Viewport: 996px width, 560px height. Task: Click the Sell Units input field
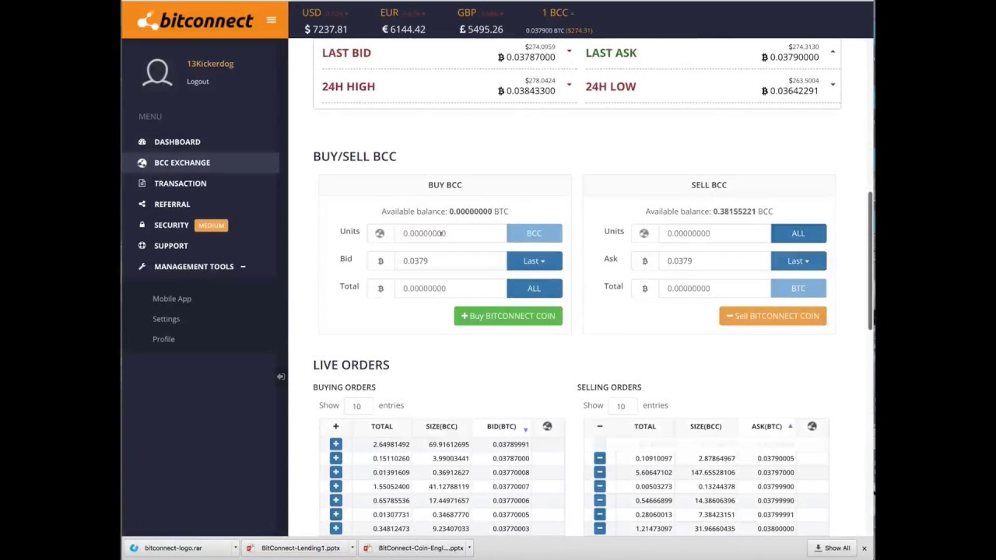tap(714, 233)
